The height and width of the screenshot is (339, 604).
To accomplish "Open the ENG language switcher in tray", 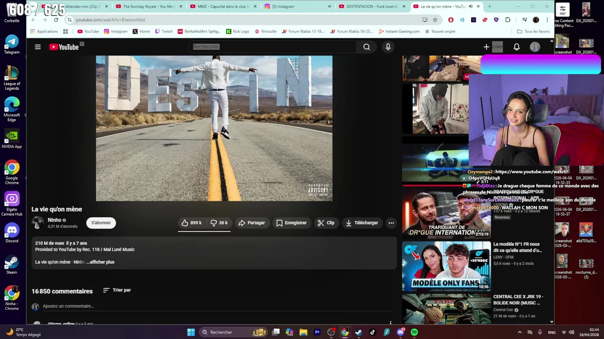I will coord(552,332).
